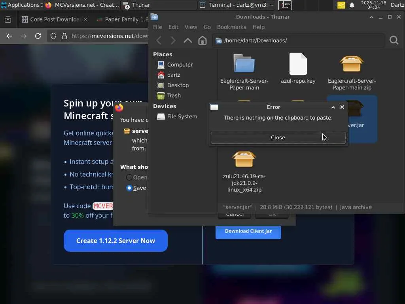Click the MCVER promo code badge

pyautogui.click(x=102, y=206)
